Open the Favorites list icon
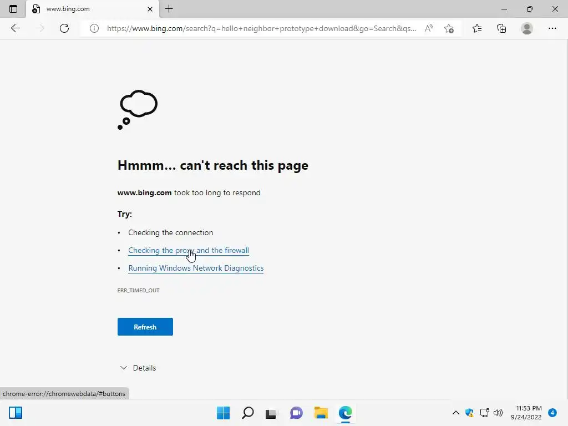The image size is (568, 426). [477, 28]
